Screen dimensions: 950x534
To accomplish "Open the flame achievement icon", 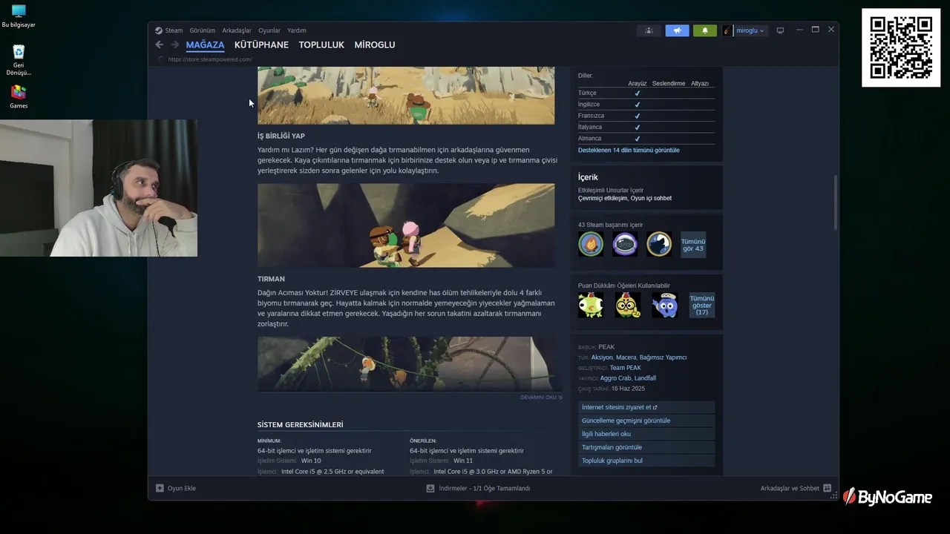I will coord(591,244).
